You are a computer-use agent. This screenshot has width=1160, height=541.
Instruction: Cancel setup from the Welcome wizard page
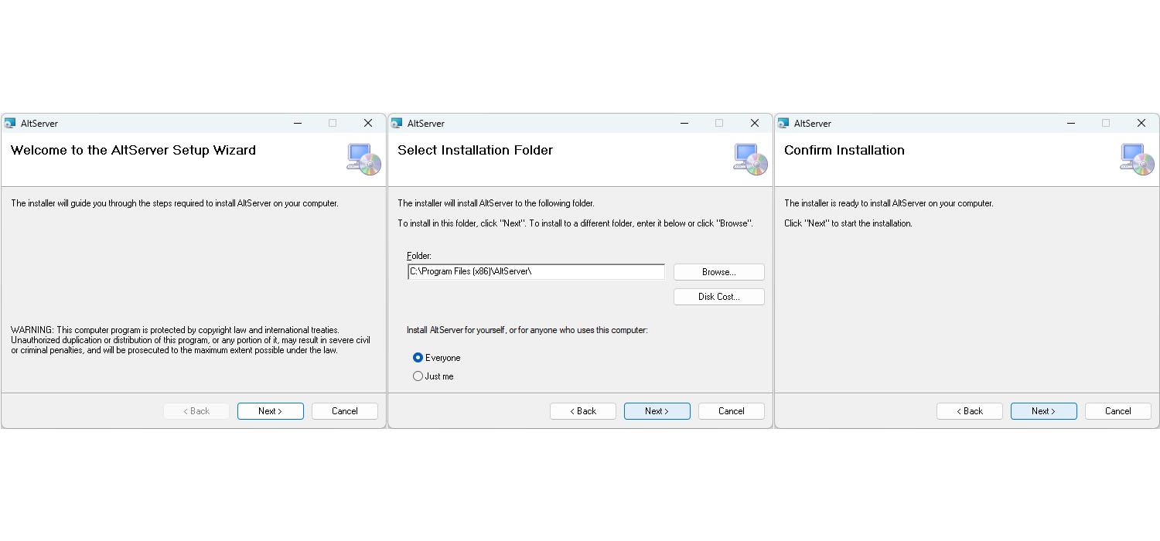tap(344, 411)
